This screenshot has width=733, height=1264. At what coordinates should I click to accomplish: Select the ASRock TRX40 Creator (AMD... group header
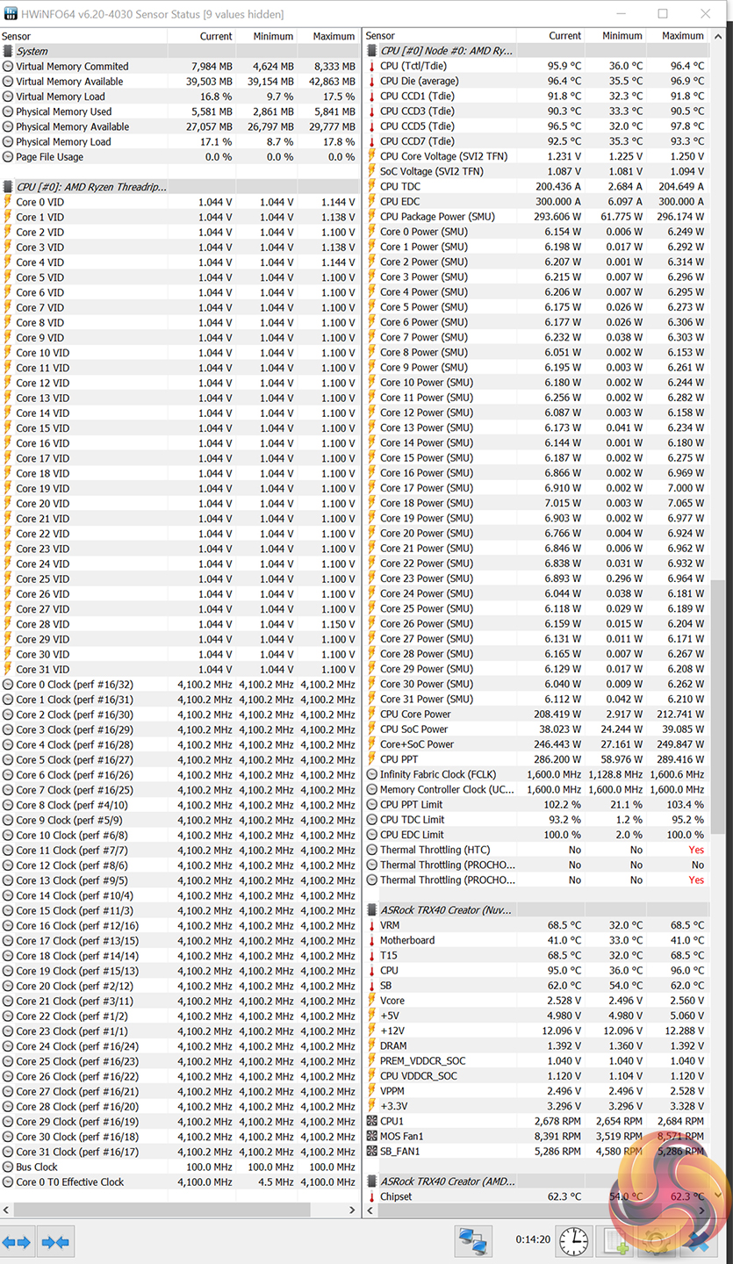[x=536, y=1181]
